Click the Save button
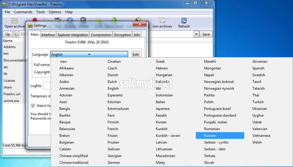The height and width of the screenshot is (167, 293). click(x=206, y=34)
